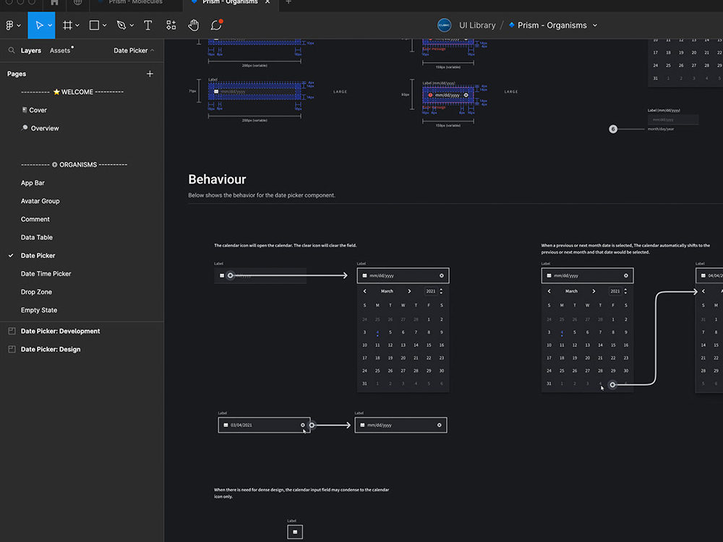Select the Date Picker page

point(38,255)
